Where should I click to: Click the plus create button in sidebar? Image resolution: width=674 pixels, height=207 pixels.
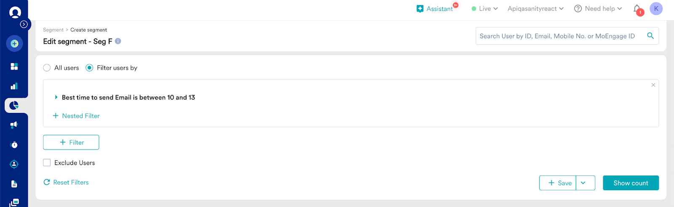(14, 44)
